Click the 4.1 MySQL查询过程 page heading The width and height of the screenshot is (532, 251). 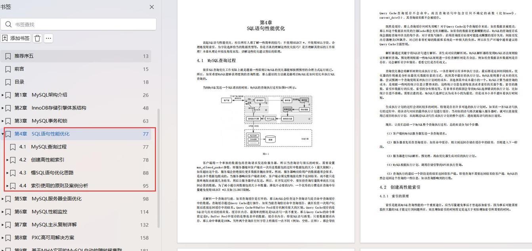216,61
